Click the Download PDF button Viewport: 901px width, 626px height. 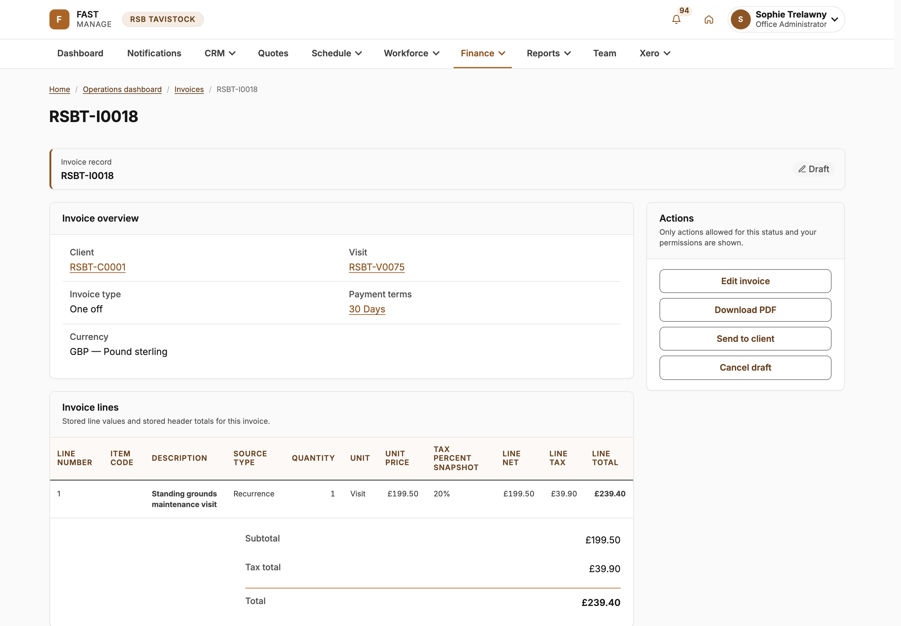click(x=745, y=310)
